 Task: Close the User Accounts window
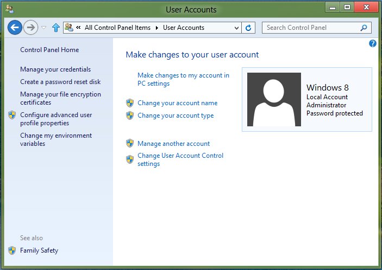[x=366, y=8]
